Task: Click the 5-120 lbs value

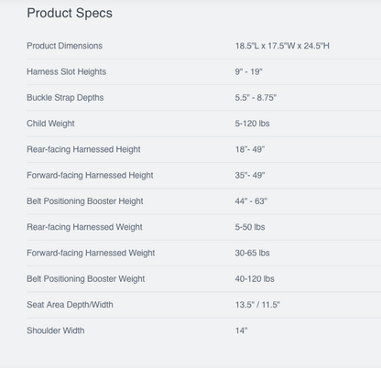Action: coord(252,124)
